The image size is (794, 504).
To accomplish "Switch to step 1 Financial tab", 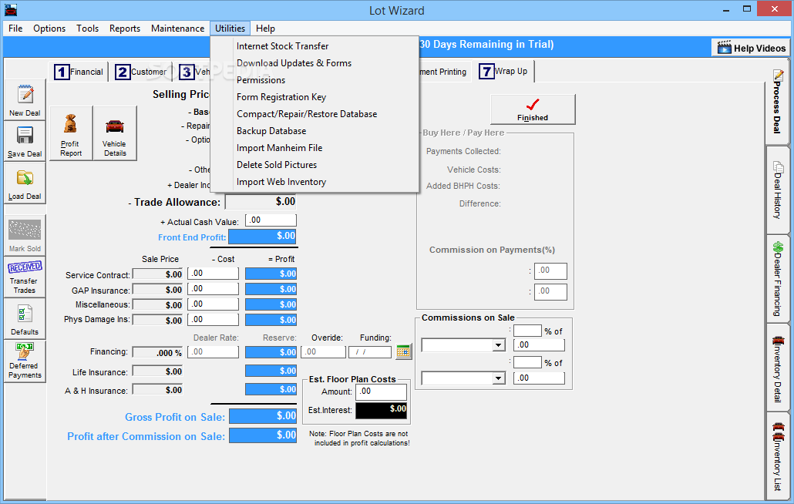I will [79, 72].
